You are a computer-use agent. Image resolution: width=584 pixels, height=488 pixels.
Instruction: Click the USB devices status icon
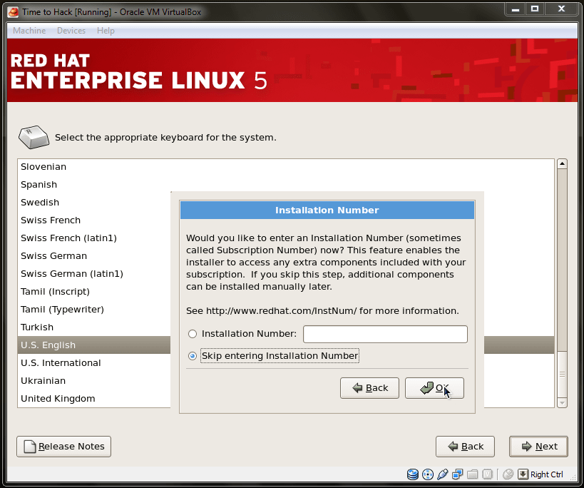[x=443, y=474]
